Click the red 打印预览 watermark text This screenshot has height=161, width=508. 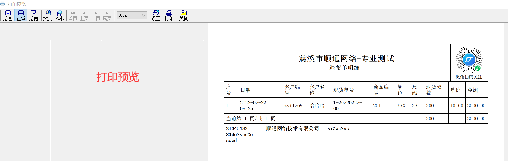pos(118,77)
